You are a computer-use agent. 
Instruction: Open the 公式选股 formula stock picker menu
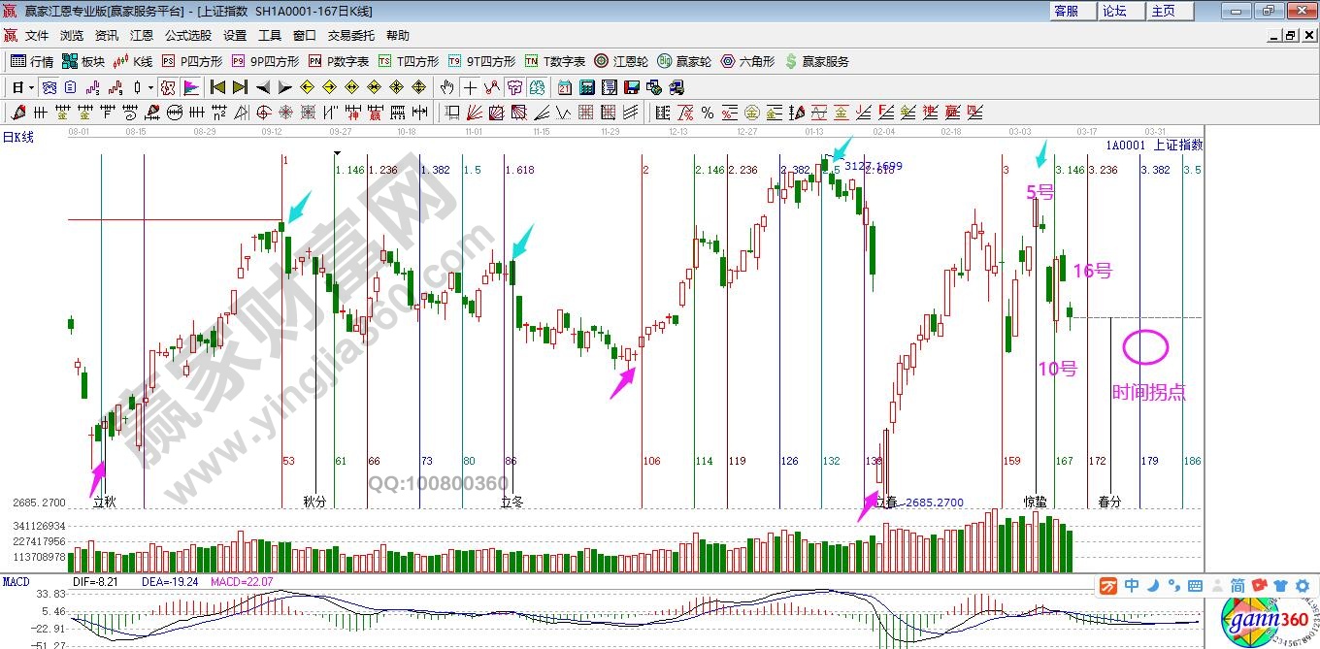tap(187, 36)
